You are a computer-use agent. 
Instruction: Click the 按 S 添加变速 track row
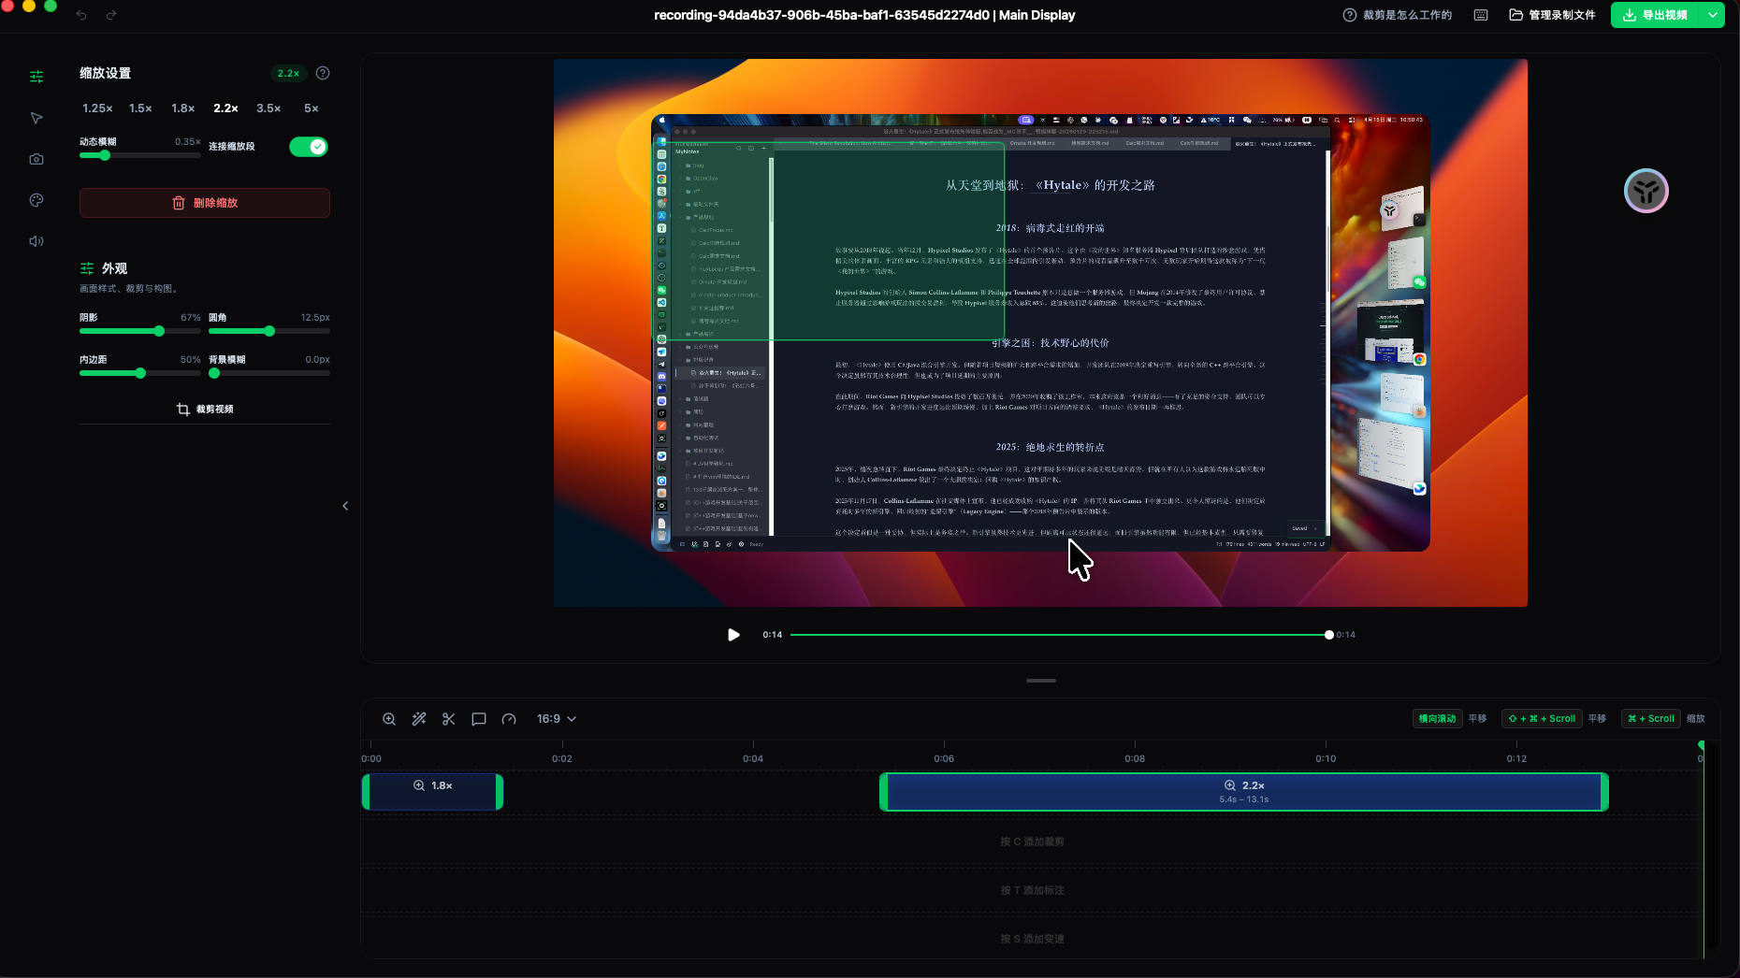(x=1032, y=937)
